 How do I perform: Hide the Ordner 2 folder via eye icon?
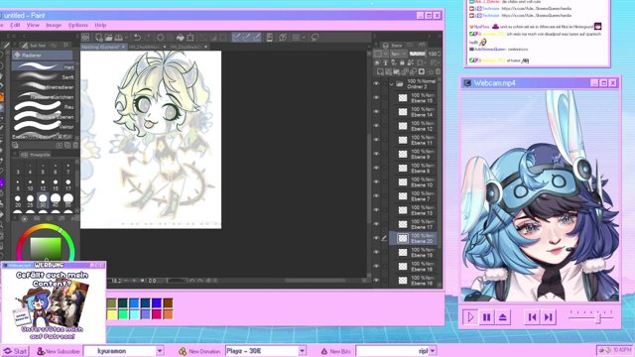[376, 83]
